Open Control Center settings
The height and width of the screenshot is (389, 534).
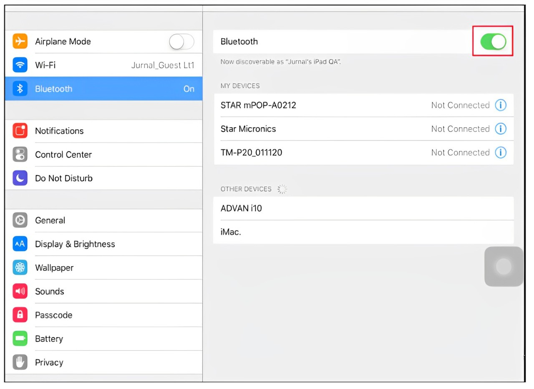coord(103,154)
